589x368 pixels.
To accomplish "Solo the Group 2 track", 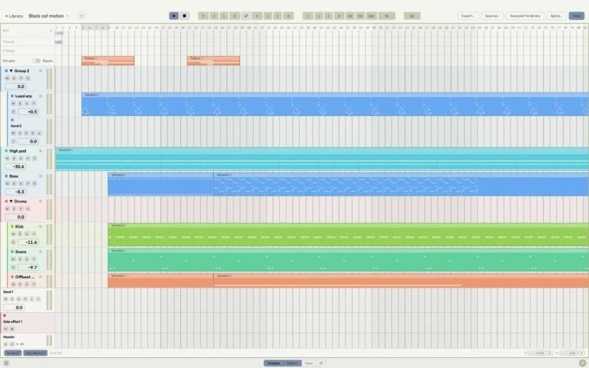I will click(14, 78).
